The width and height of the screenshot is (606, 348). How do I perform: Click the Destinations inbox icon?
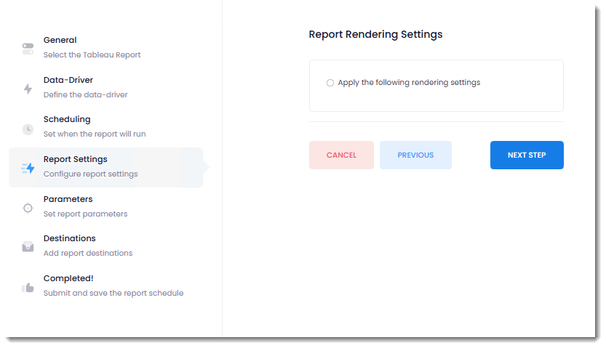coord(28,247)
